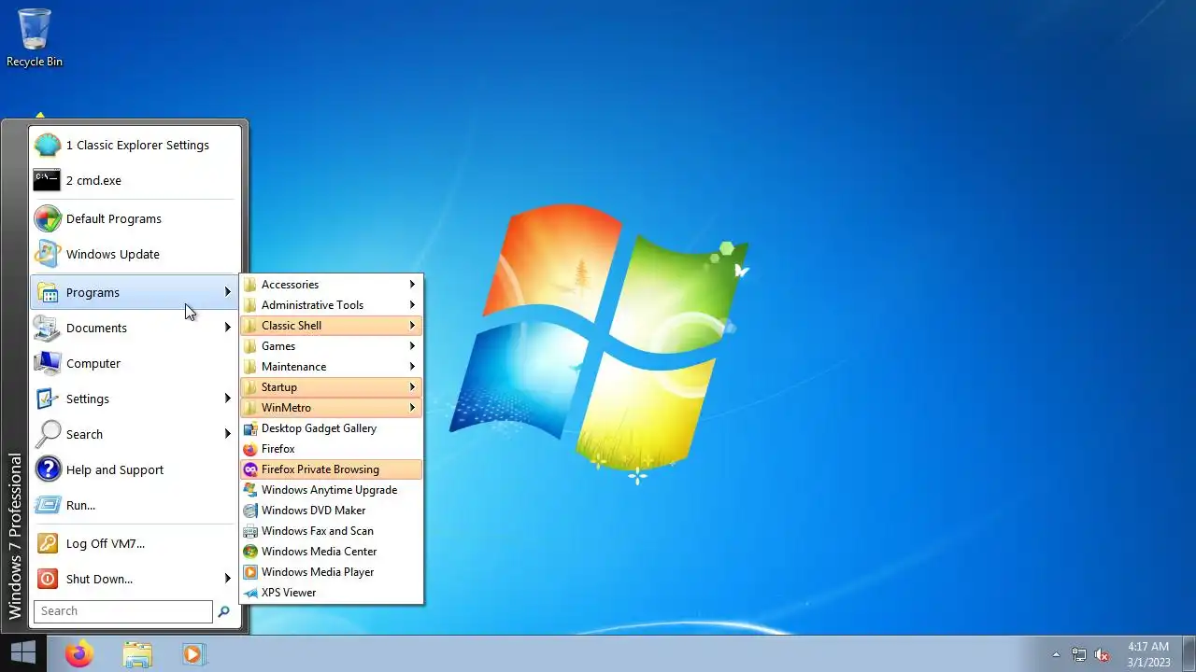Click the Computer icon in start menu
1196x672 pixels.
click(48, 363)
